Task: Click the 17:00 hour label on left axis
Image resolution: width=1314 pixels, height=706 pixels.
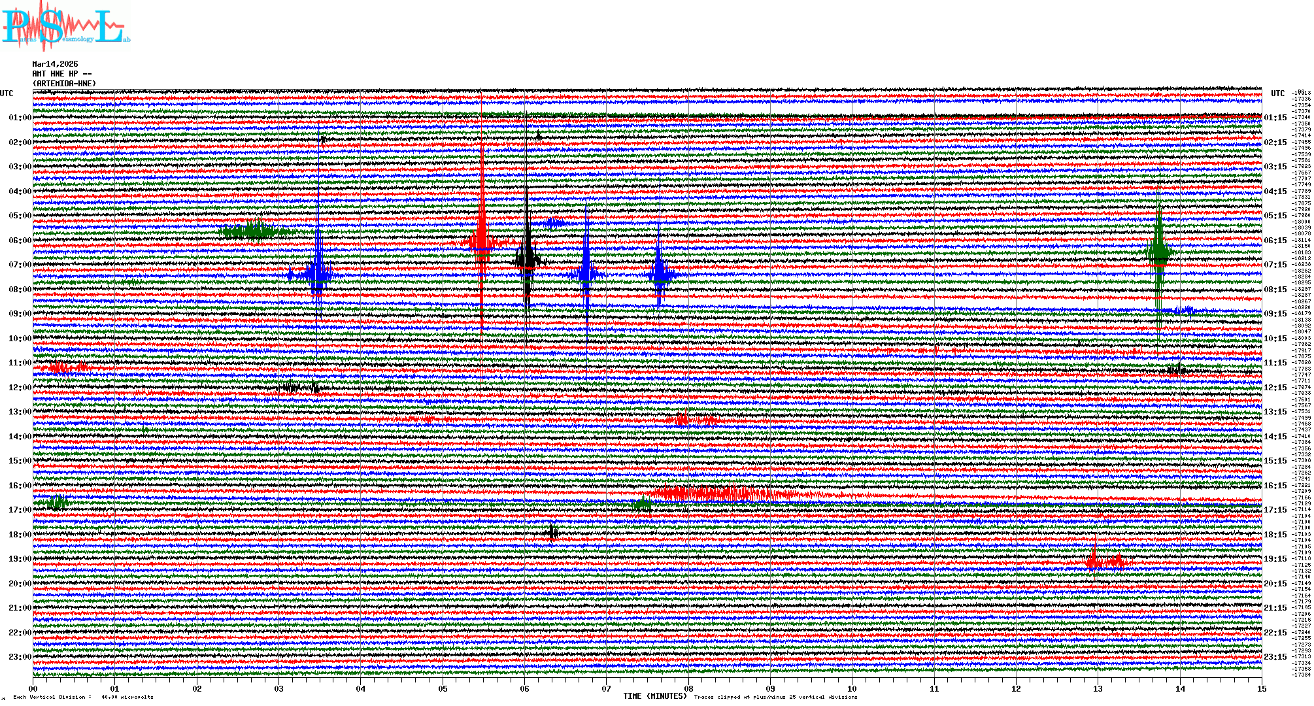Action: (x=20, y=510)
